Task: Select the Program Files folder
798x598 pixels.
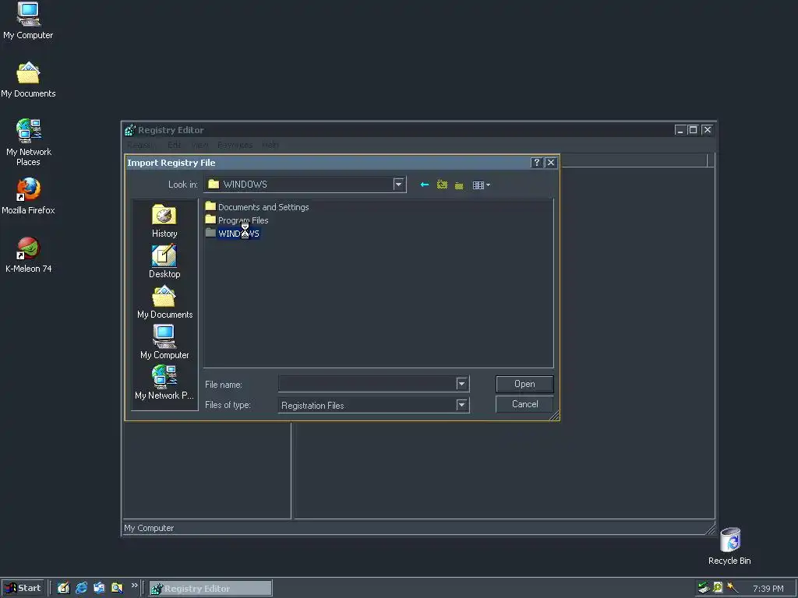Action: click(237, 220)
